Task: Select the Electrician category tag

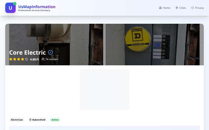Action: pos(17,120)
